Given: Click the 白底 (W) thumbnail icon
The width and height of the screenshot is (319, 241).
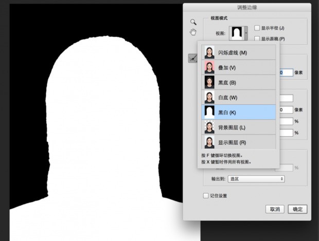Looking at the screenshot, I should (x=209, y=97).
